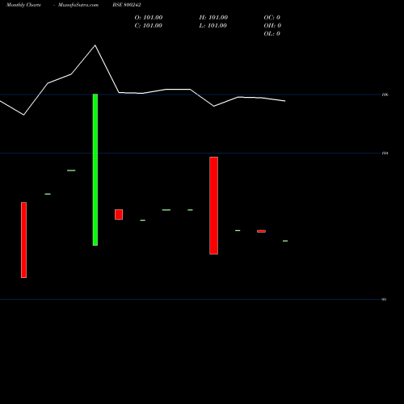Click the '106' price axis label
This screenshot has height=404, width=404.
385,95
